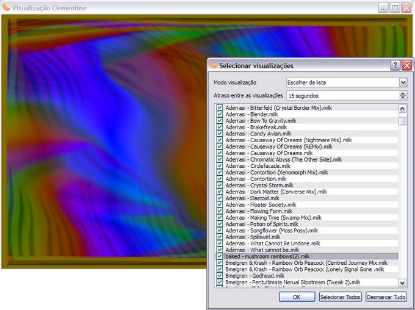Increase the Atraso entre as visualizações value

point(403,93)
